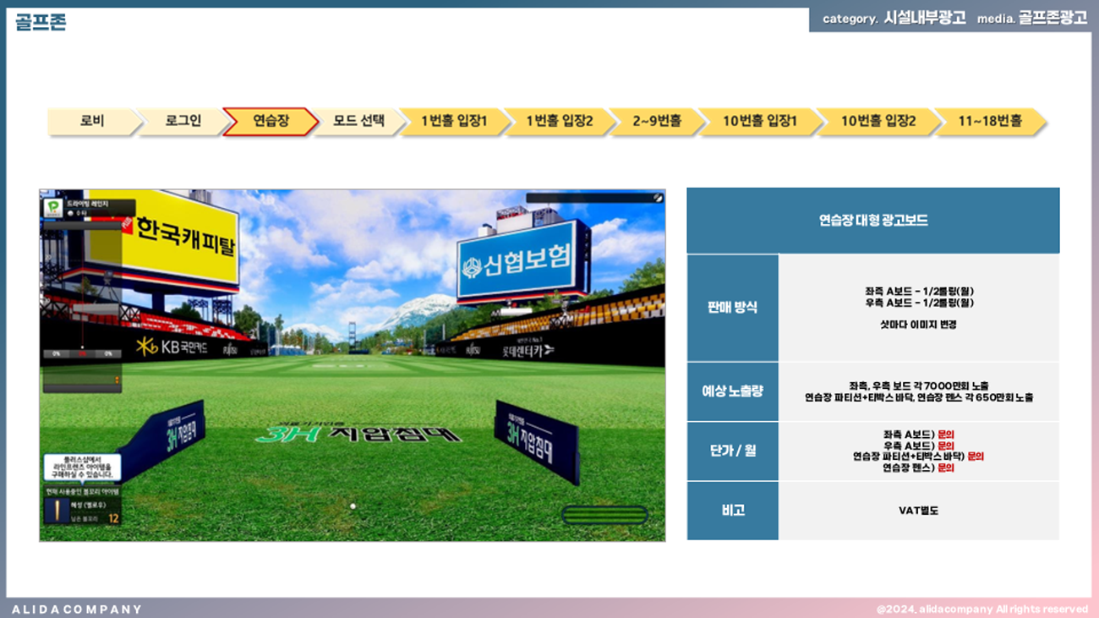1099x618 pixels.
Task: Click the KB국민카드 logo on the fence
Action: 172,347
